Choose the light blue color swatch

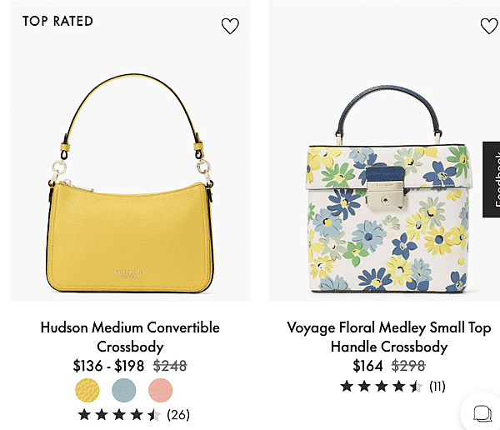(x=123, y=390)
